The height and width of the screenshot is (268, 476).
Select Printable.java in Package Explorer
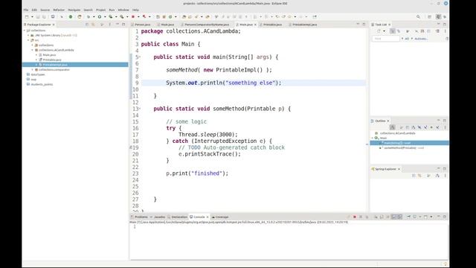(x=52, y=60)
